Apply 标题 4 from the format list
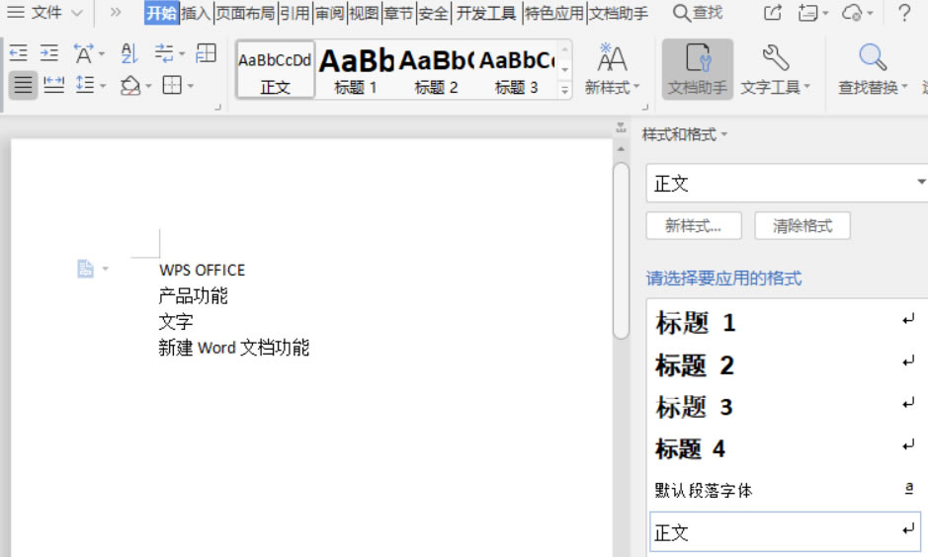Image resolution: width=928 pixels, height=557 pixels. [x=785, y=448]
